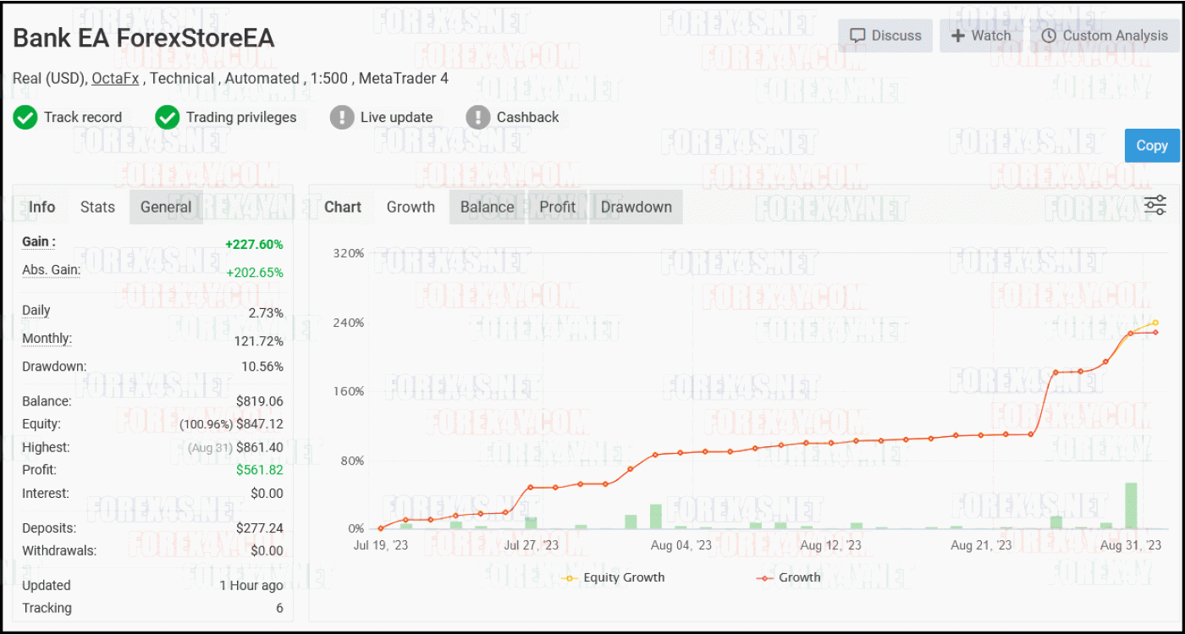Click the Live update warning icon
The width and height of the screenshot is (1185, 635).
tap(342, 117)
